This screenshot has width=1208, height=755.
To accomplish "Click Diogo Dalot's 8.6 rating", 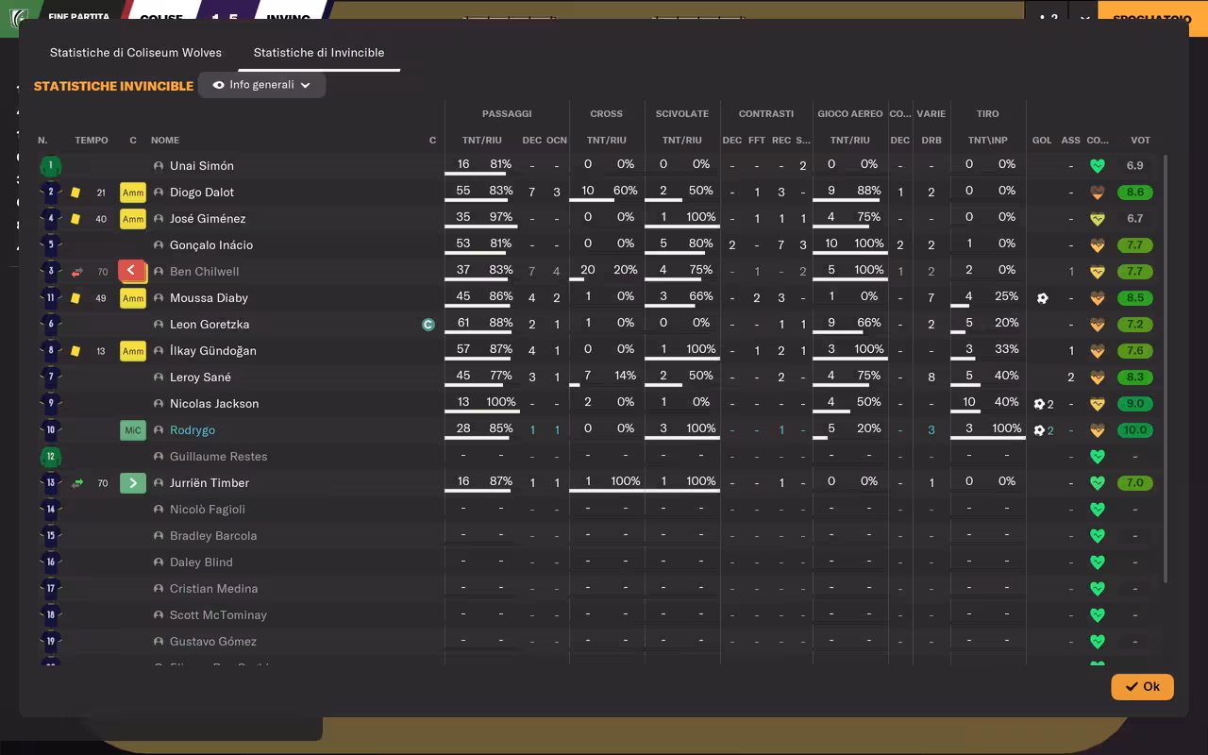I will (x=1134, y=193).
